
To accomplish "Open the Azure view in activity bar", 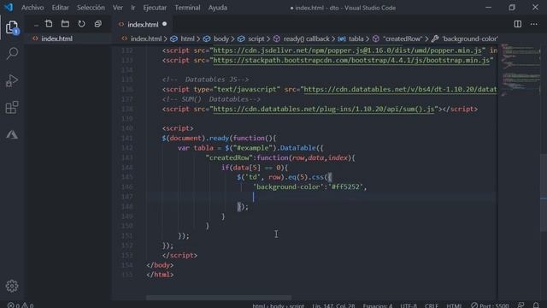I will tap(12, 134).
